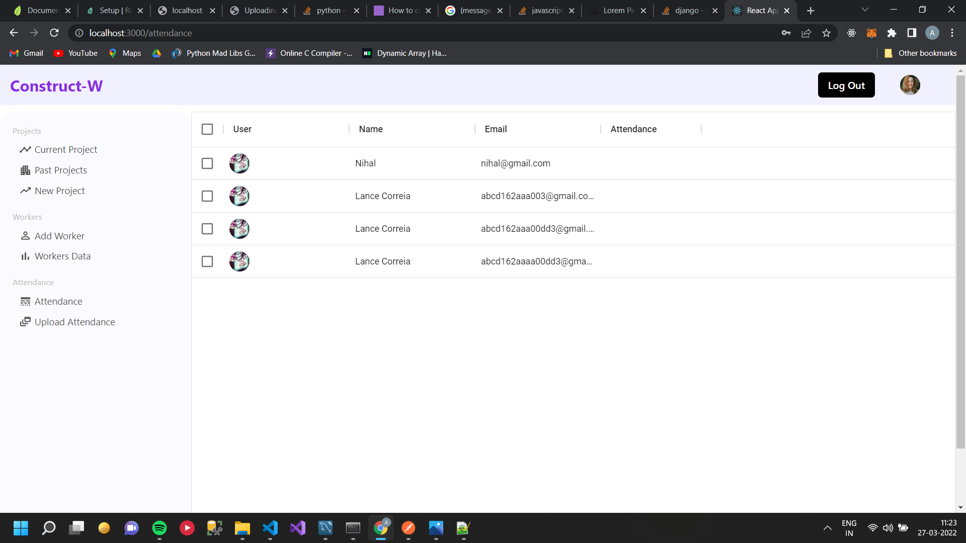Open the YouTube bookmark
Viewport: 966px width, 543px height.
75,53
